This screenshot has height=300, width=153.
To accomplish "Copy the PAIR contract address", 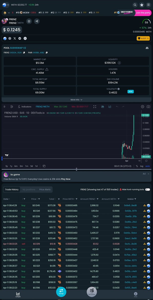I will click(47, 52).
